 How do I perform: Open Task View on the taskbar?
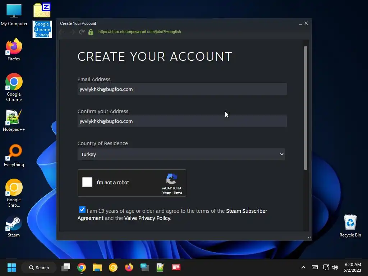pos(66,267)
